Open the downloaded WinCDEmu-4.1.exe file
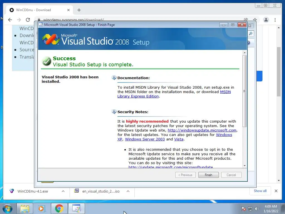 (x=33, y=191)
